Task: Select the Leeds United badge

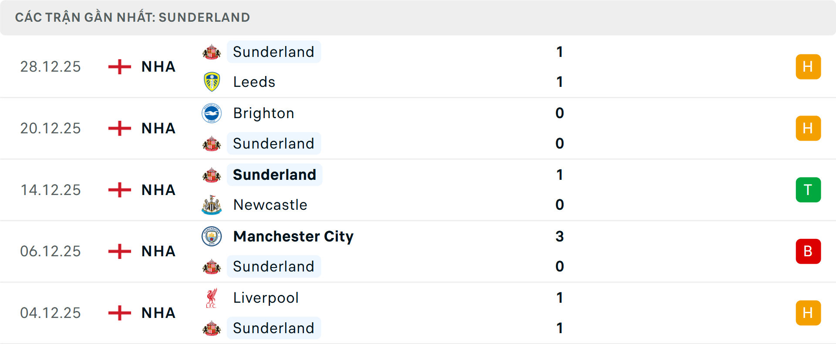Action: pyautogui.click(x=212, y=82)
